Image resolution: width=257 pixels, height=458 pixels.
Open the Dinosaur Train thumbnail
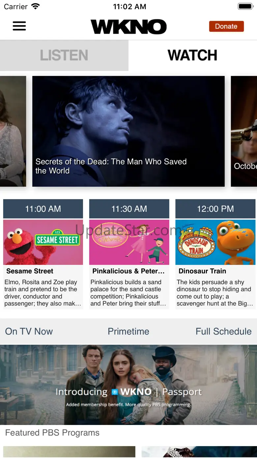[215, 242]
